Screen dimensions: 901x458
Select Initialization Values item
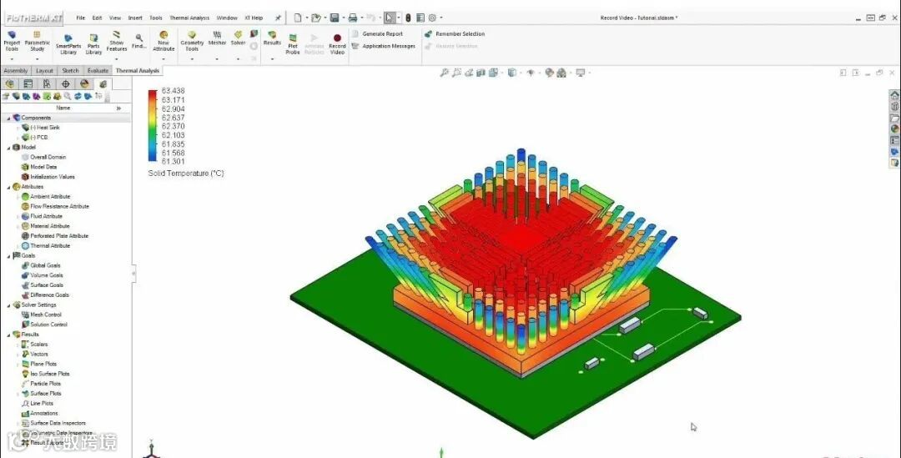click(48, 177)
